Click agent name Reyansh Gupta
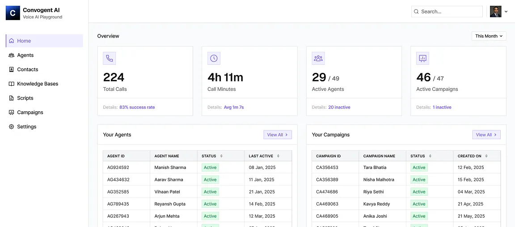Image resolution: width=515 pixels, height=227 pixels. pyautogui.click(x=170, y=204)
